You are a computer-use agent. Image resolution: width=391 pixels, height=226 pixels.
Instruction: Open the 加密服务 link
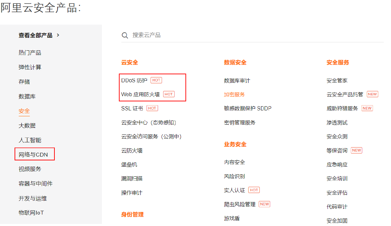(x=234, y=94)
